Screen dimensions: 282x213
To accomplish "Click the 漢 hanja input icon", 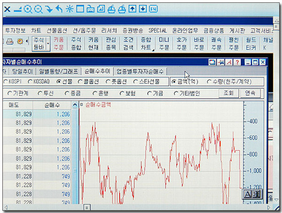I will coord(256,194).
